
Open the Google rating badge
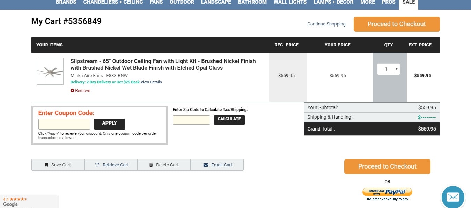coord(29,202)
